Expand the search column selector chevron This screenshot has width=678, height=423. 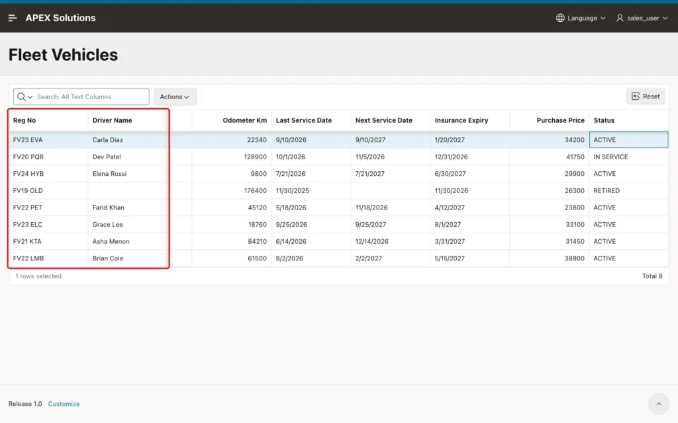[30, 97]
